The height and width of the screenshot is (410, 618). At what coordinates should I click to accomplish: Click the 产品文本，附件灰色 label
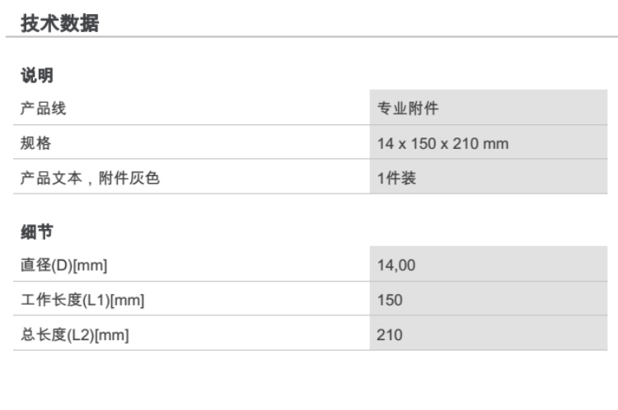pos(90,178)
